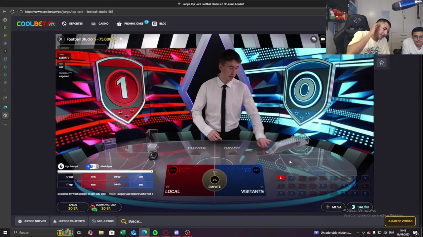Click JUGAR DE VERDAD button

coord(400,221)
